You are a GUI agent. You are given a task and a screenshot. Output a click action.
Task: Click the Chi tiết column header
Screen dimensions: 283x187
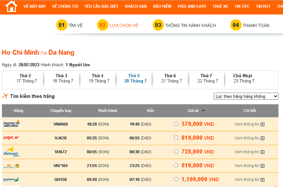[250, 110]
